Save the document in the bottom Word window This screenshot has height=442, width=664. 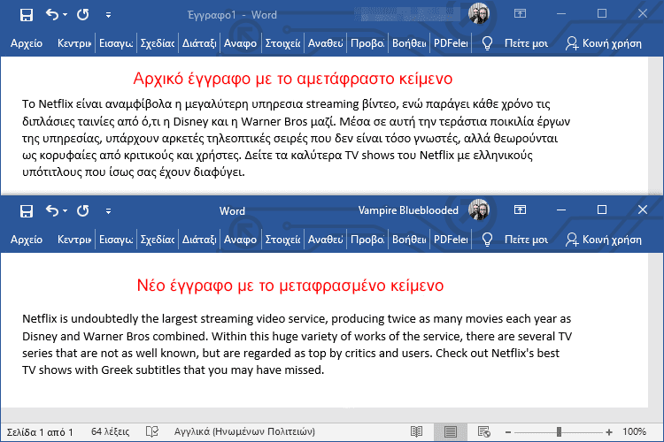tap(27, 211)
